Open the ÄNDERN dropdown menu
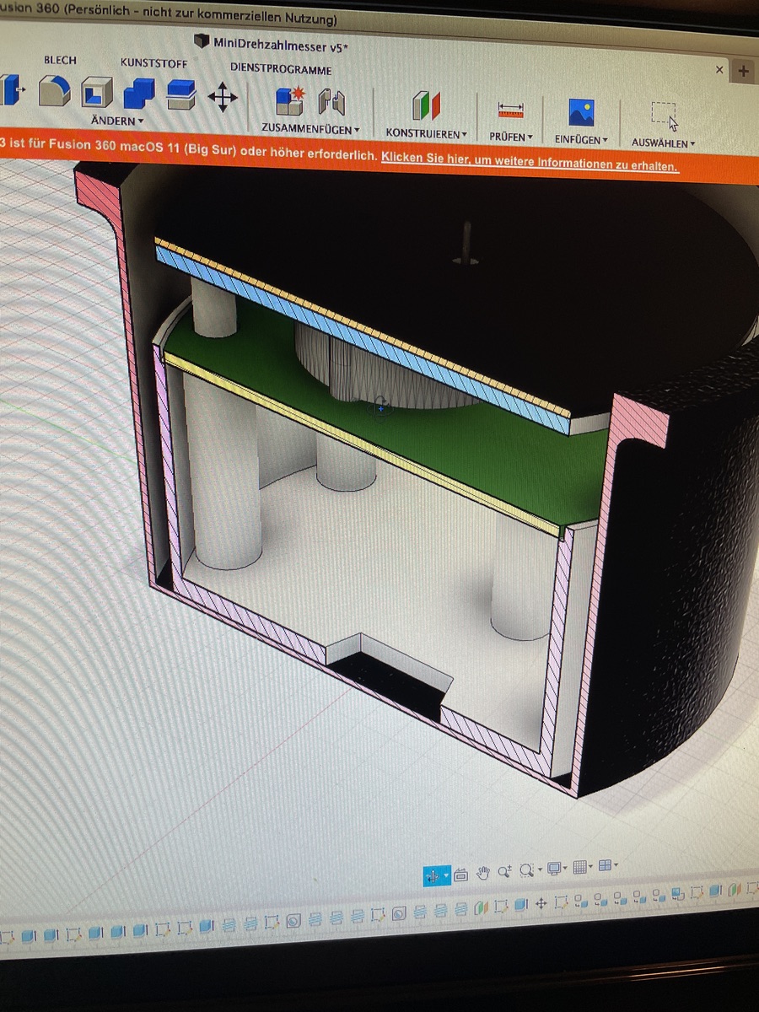 coord(117,121)
